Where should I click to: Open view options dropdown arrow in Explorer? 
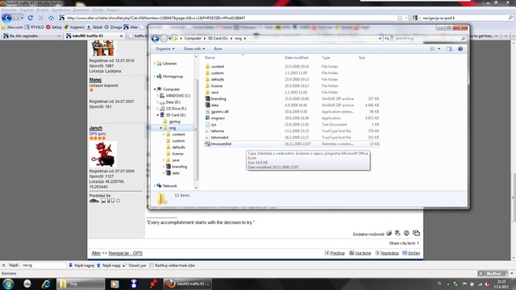[439, 48]
